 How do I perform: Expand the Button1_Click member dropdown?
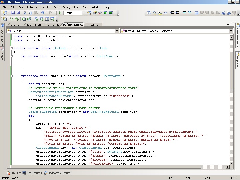pyautogui.click(x=231, y=31)
